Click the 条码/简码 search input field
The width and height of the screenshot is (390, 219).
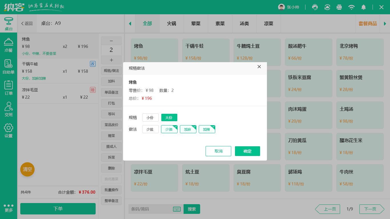point(148,209)
